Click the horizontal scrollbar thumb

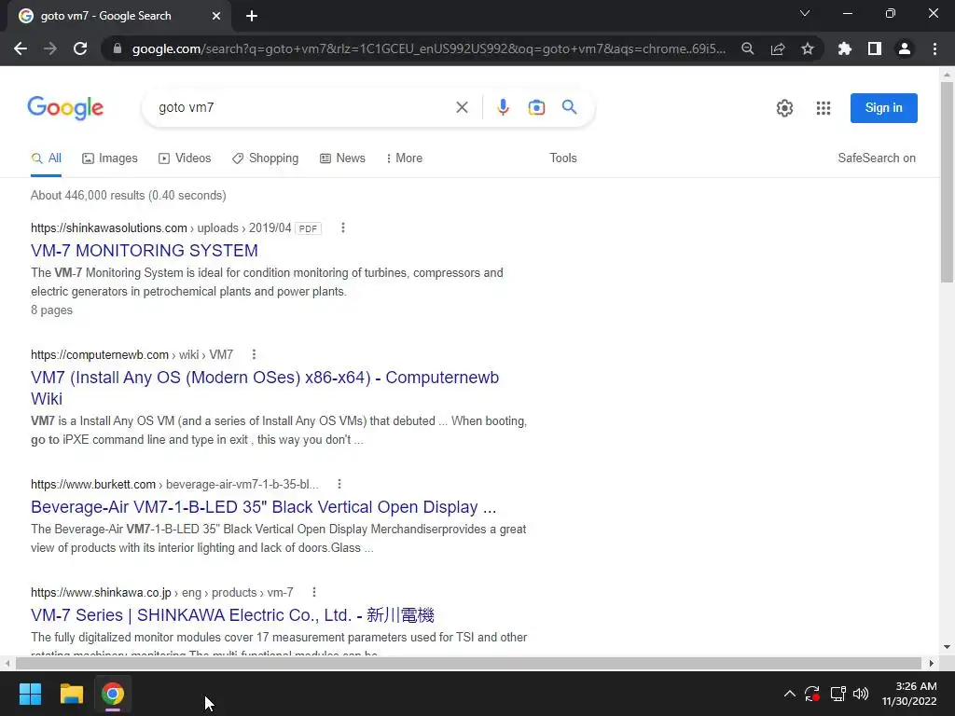[468, 663]
